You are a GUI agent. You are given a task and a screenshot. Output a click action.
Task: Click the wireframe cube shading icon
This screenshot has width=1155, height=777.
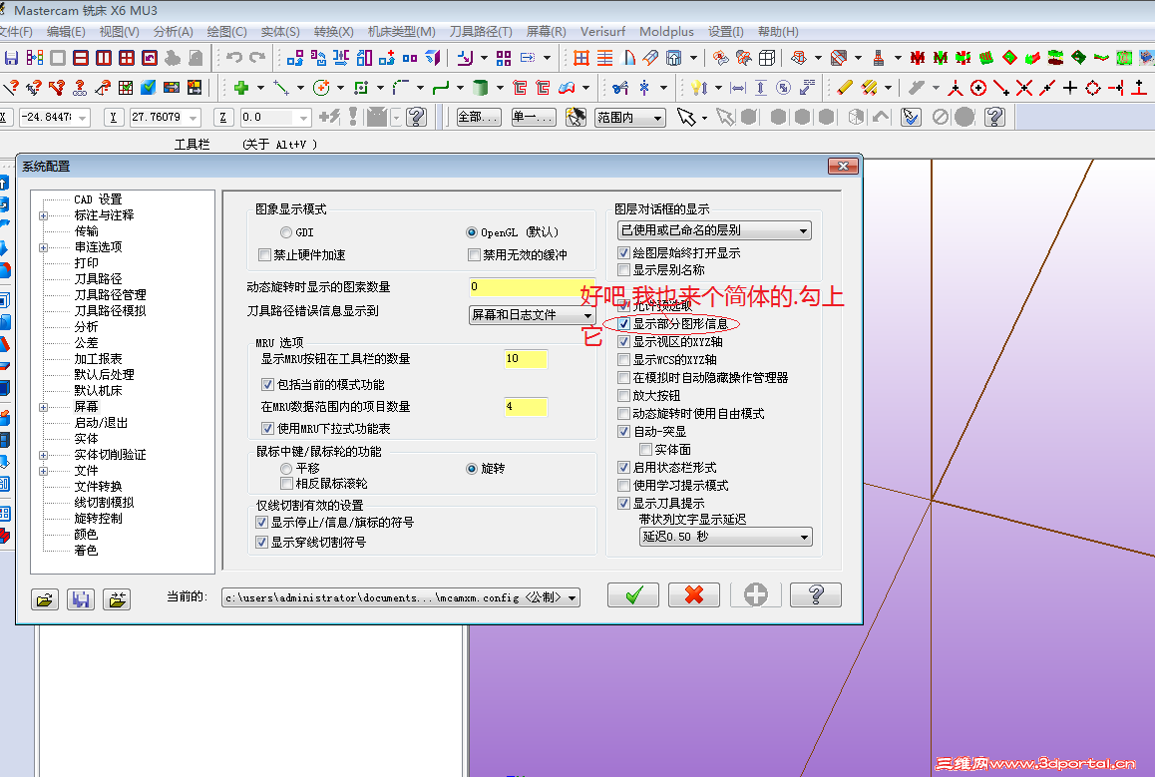(x=768, y=58)
